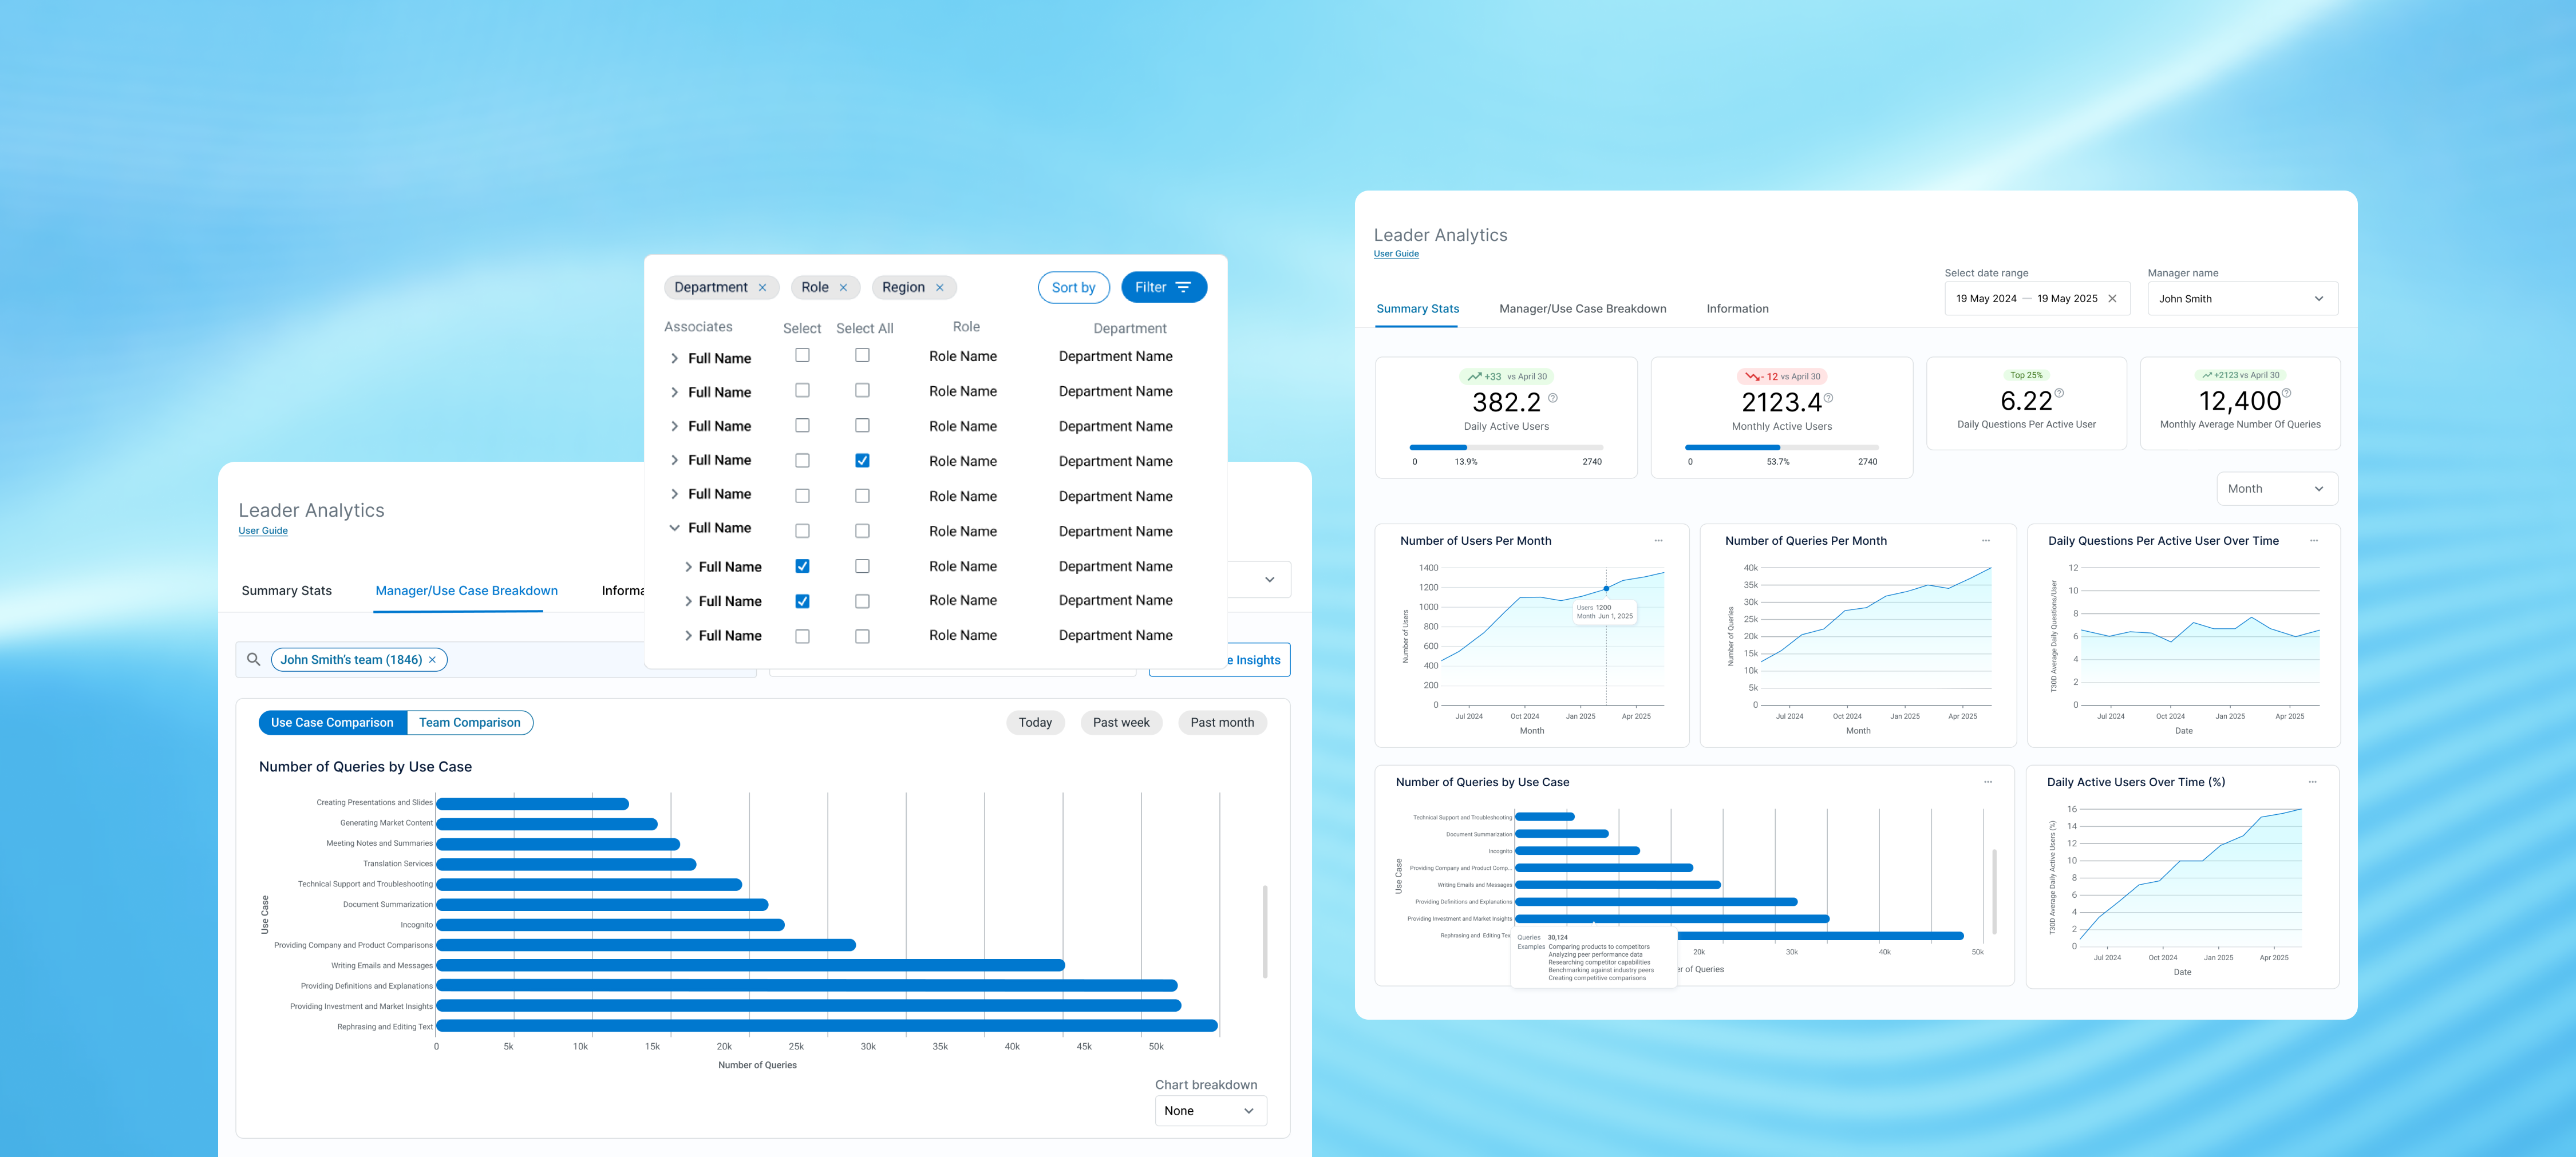
Task: Open ellipsis menu on Number of Queries Per Month
Action: click(1986, 541)
